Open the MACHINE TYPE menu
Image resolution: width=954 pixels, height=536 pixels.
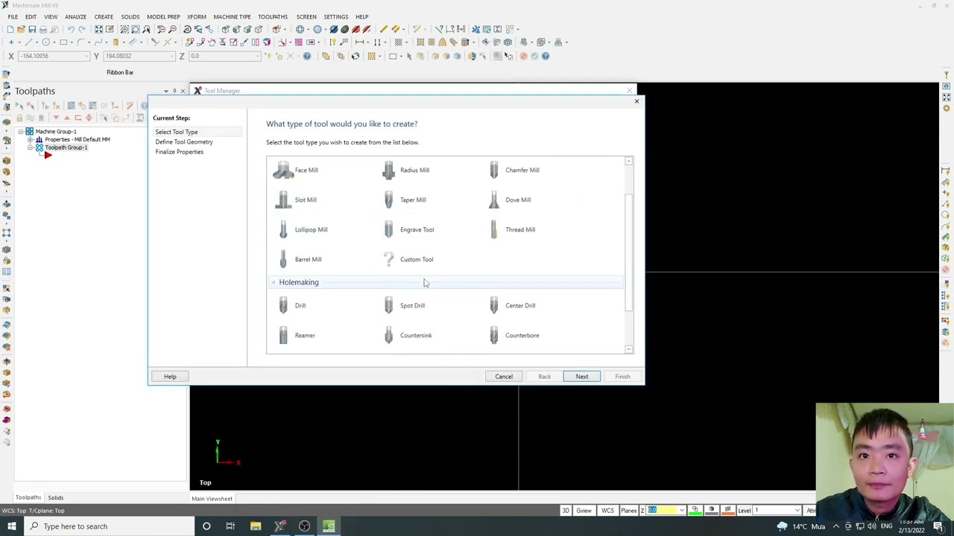coord(232,16)
